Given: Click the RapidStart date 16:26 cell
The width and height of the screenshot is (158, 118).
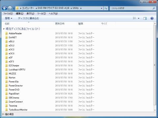Looking at the screenshot, I should pos(64,94).
